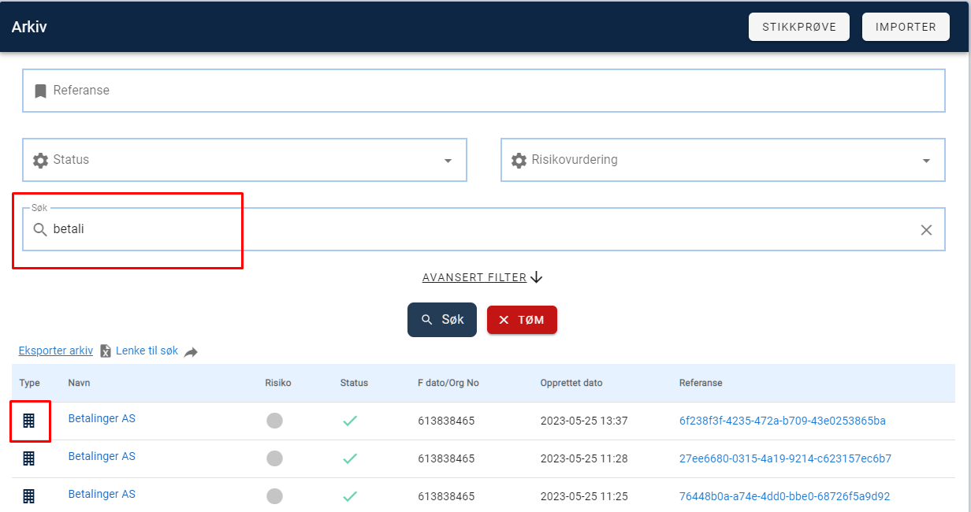971x512 pixels.
Task: Click grey risk circle in 13:37 row
Action: coord(274,421)
